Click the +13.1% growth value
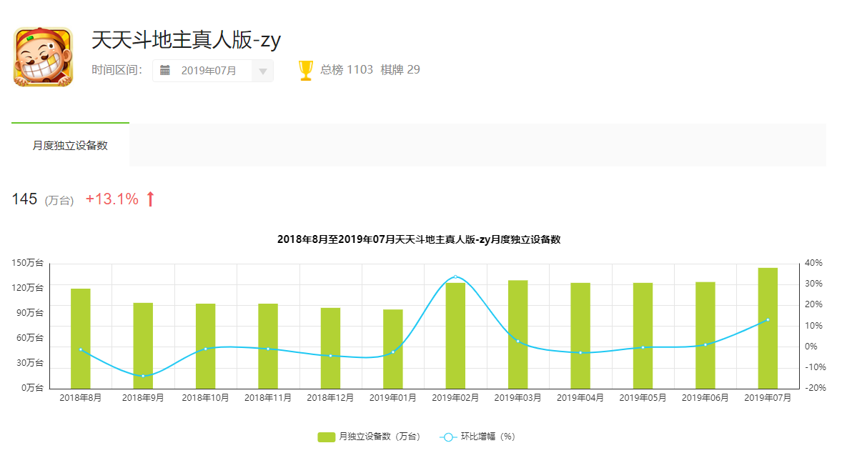The height and width of the screenshot is (463, 847). coord(112,199)
